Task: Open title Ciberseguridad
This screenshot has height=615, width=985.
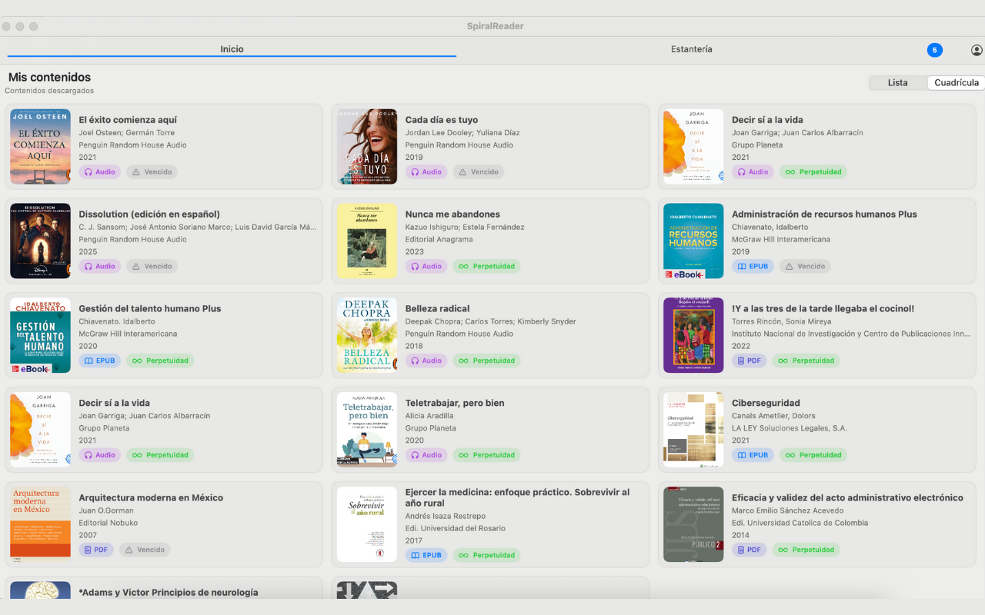Action: pos(766,403)
